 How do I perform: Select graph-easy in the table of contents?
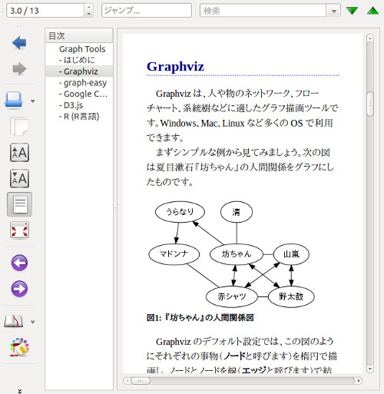pyautogui.click(x=79, y=82)
